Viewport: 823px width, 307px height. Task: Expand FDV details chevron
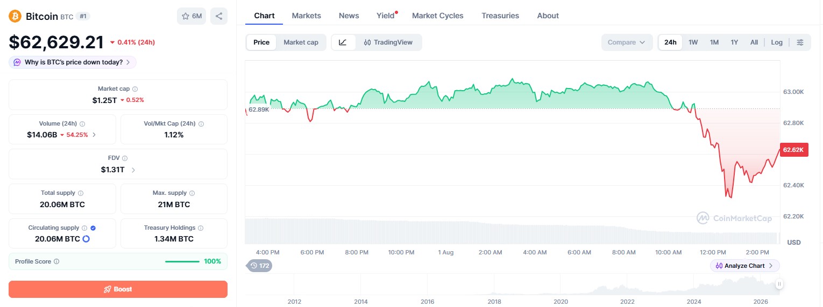pyautogui.click(x=133, y=170)
